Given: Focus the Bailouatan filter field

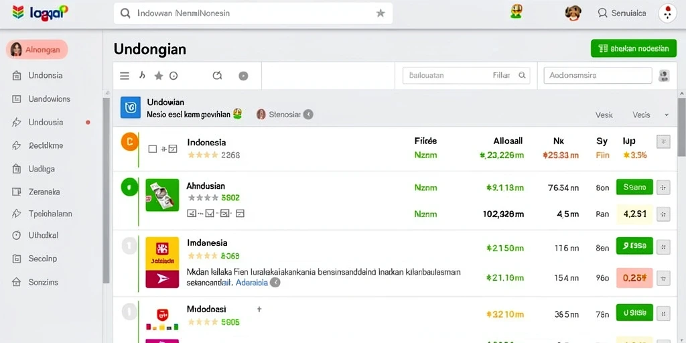Looking at the screenshot, I should tap(466, 75).
